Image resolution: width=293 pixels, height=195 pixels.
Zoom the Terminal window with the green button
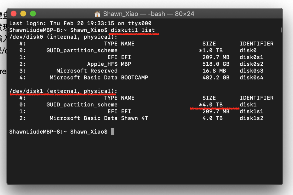click(33, 14)
